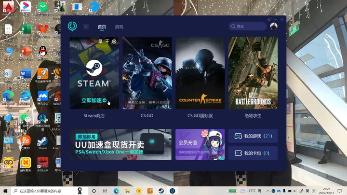This screenshot has height=195, width=347.
Task: Open the Word desktop shortcut
Action: coord(26,76)
